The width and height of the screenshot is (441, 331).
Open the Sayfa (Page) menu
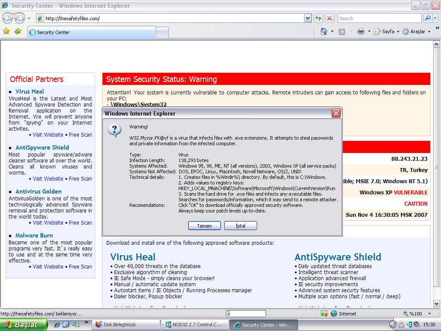(x=386, y=31)
